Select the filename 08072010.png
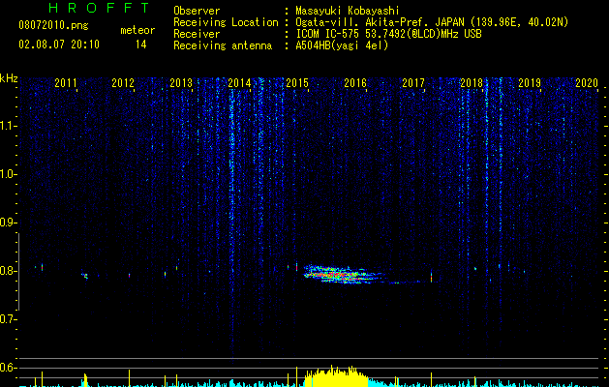 pyautogui.click(x=53, y=26)
